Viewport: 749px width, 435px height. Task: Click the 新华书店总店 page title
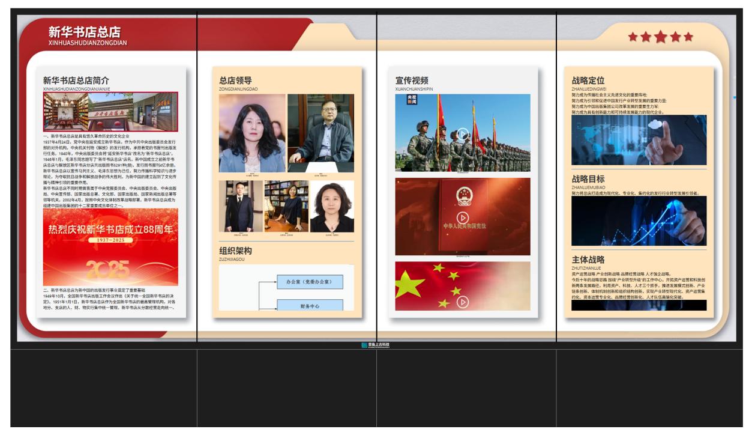tap(85, 32)
